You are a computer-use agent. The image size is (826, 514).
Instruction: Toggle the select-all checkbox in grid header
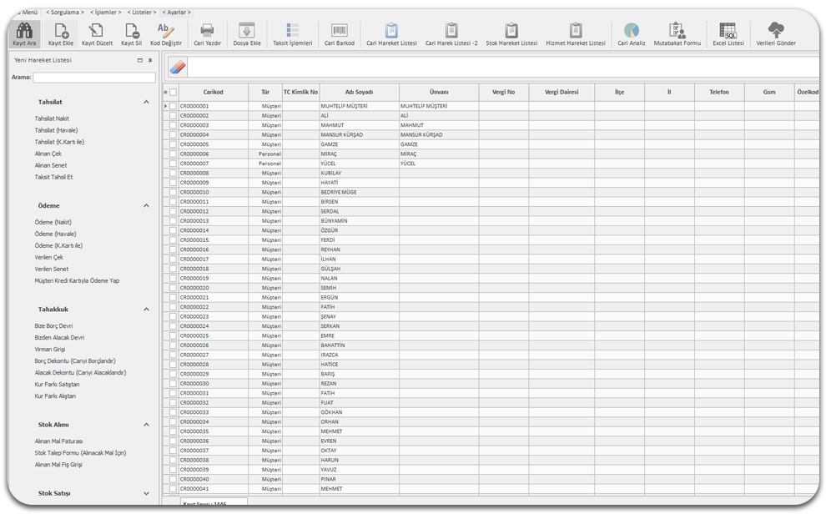(174, 93)
